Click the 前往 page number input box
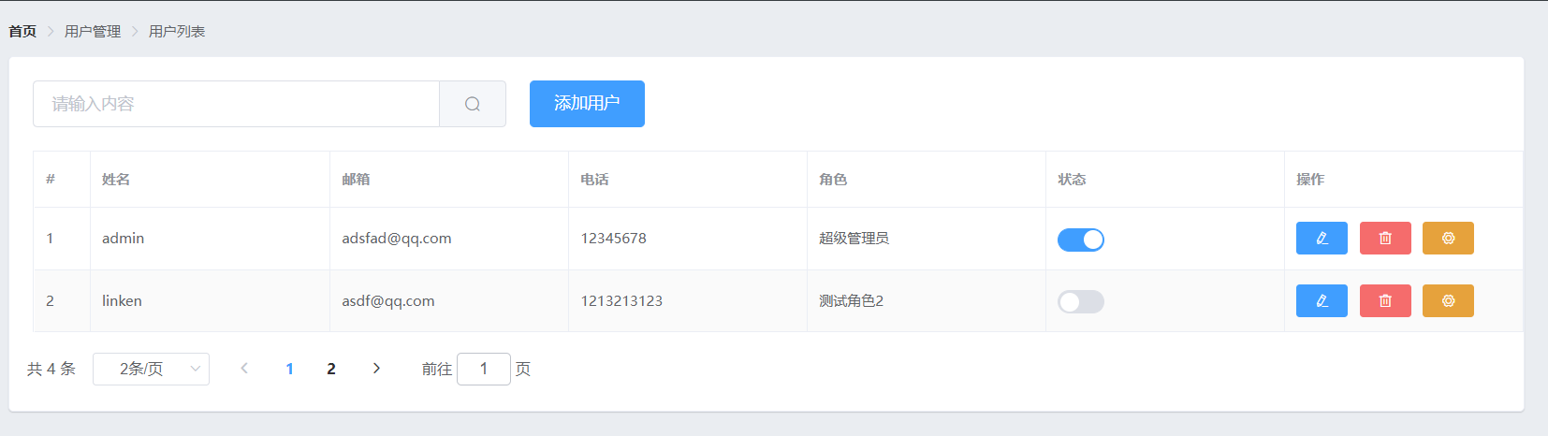This screenshot has width=1548, height=436. [x=484, y=369]
